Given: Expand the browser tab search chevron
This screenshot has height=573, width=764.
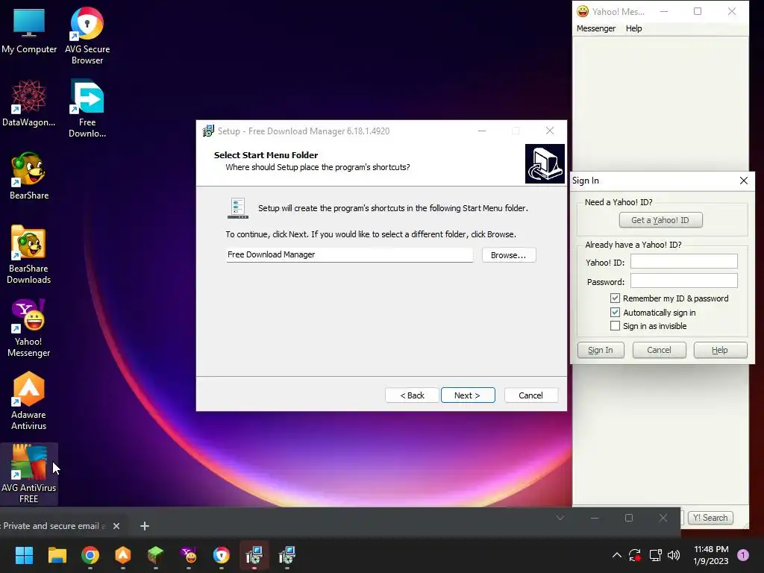Looking at the screenshot, I should (x=560, y=518).
